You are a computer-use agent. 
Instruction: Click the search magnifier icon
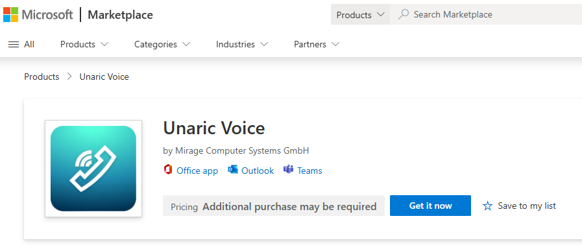coord(403,14)
